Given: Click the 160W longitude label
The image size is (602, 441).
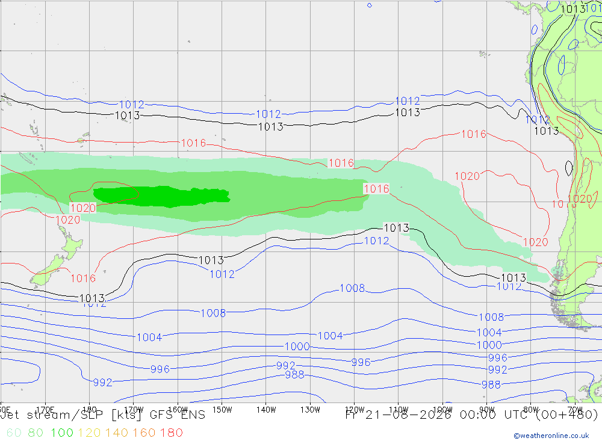Looking at the screenshot, I should point(178,410).
